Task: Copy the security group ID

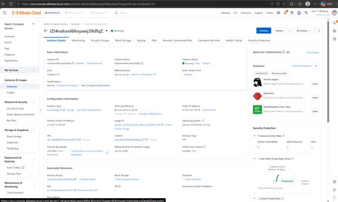Action: click(x=75, y=179)
